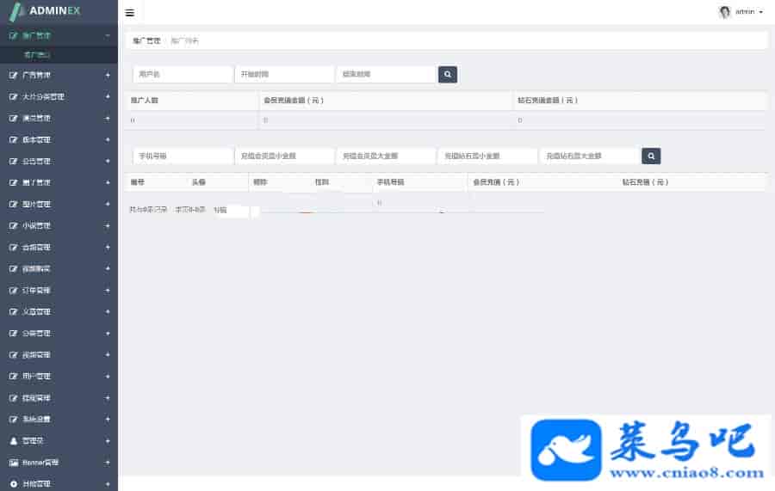Image resolution: width=775 pixels, height=491 pixels.
Task: Expand the 文章管理 section with plus
Action: click(108, 312)
